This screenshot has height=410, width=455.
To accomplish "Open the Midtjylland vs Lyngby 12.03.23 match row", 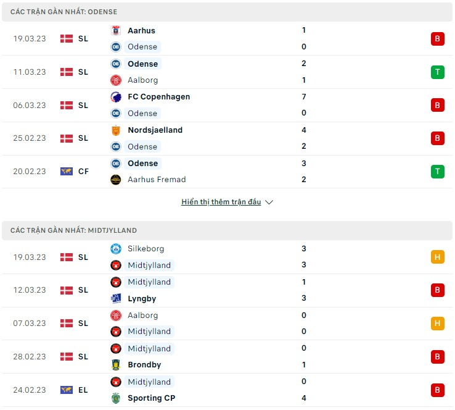I will tap(227, 290).
